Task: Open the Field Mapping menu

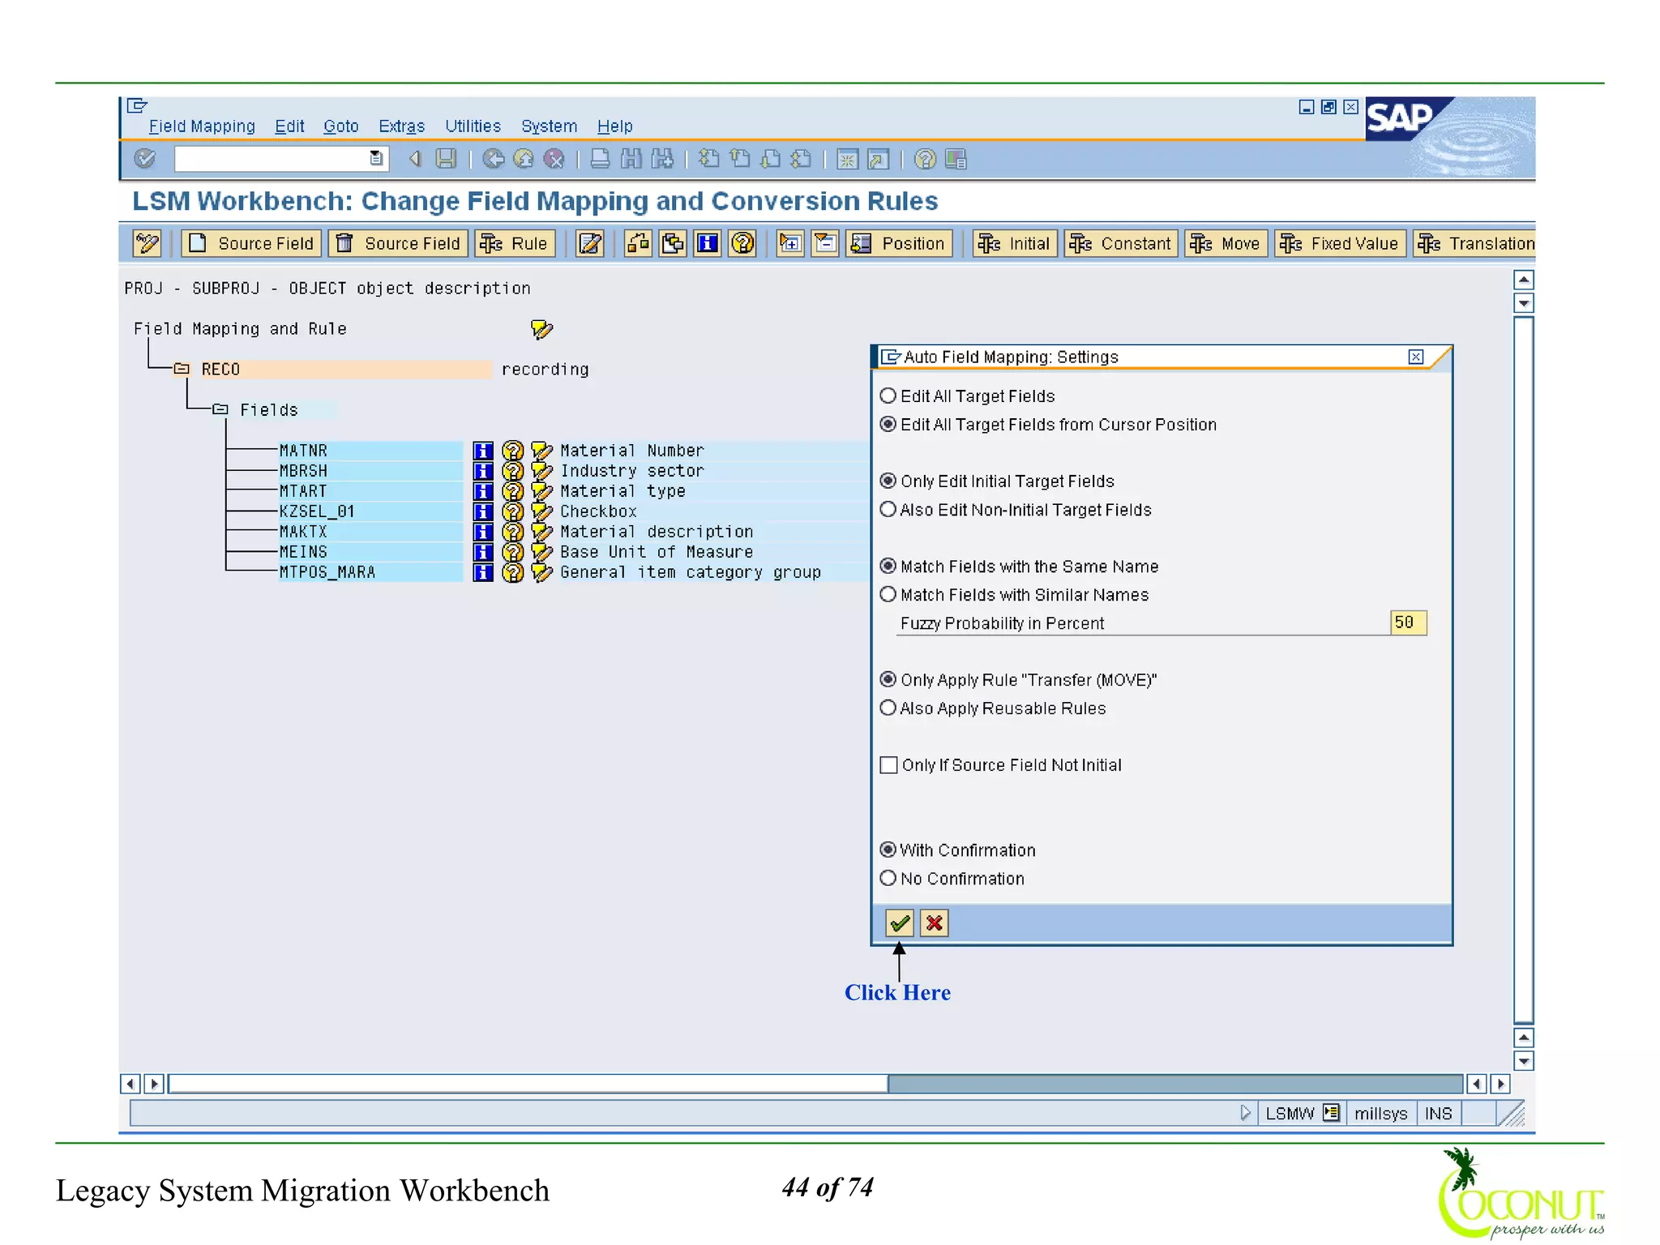Action: coord(202,126)
